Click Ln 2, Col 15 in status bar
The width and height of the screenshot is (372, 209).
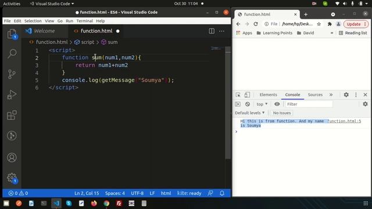click(87, 193)
